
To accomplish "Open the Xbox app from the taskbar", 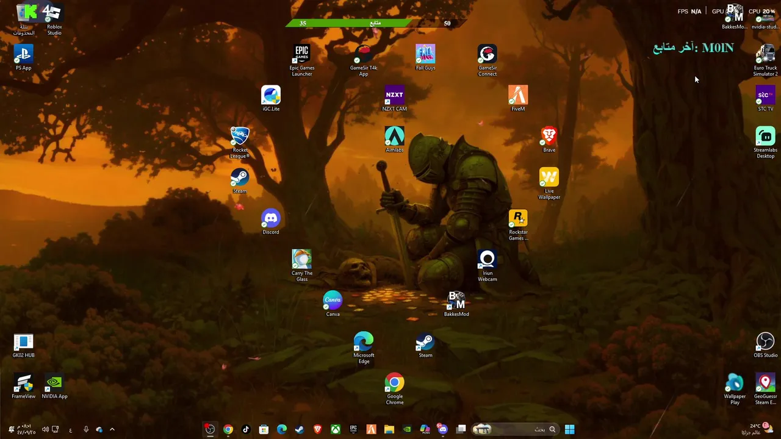I will [x=336, y=429].
